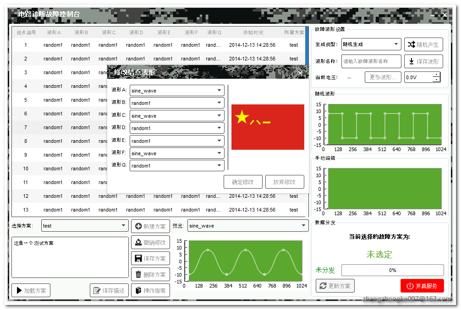
Task: Select table row 12
Action: (x=159, y=196)
